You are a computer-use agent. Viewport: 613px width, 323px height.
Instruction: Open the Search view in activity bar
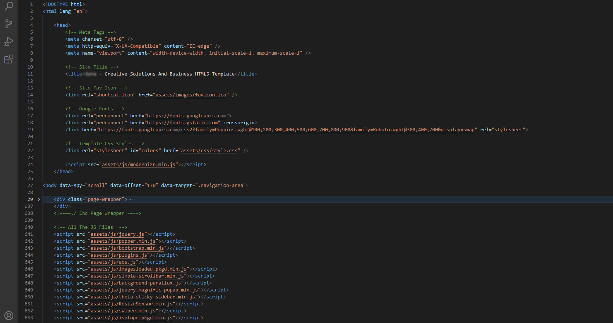pos(9,6)
